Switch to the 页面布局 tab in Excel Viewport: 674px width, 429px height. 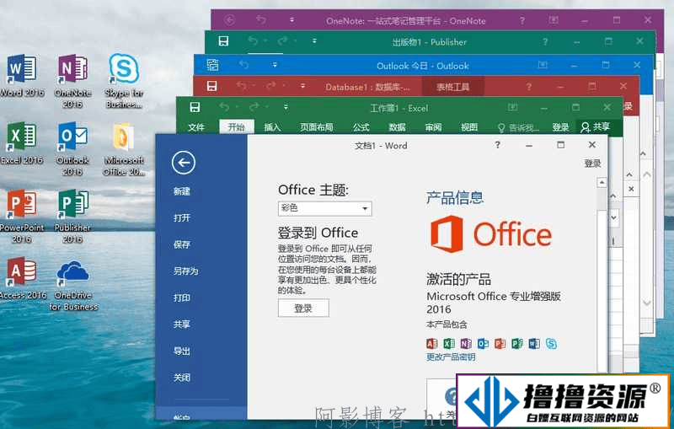pos(317,127)
